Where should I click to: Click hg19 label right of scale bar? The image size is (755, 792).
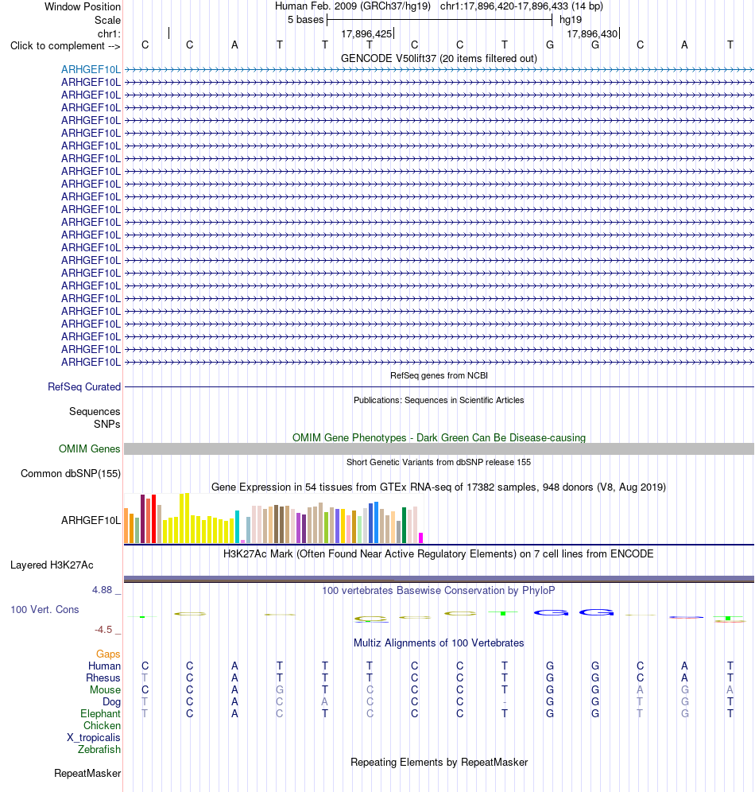(x=571, y=20)
